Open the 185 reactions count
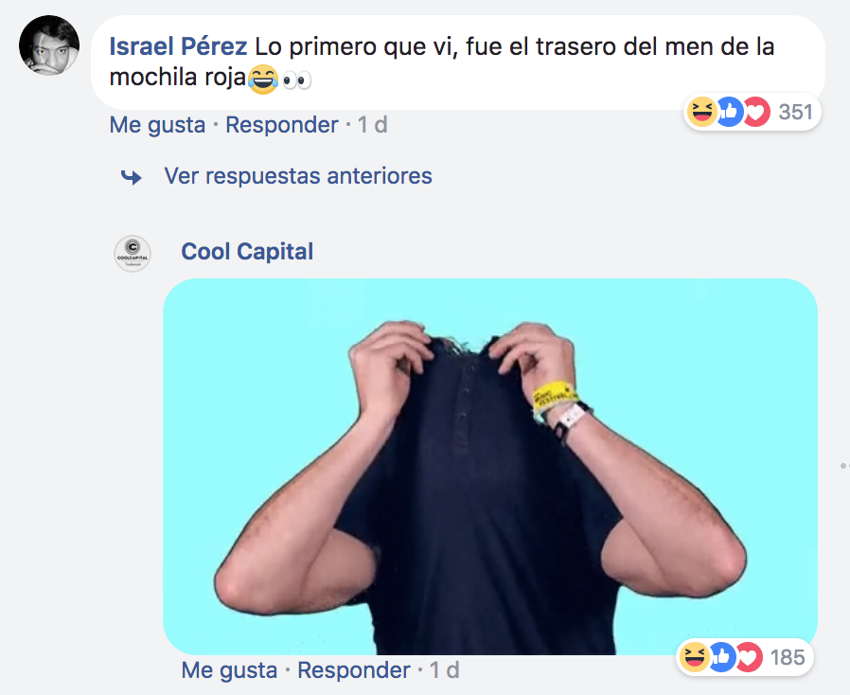Viewport: 850px width, 695px height. tap(788, 657)
